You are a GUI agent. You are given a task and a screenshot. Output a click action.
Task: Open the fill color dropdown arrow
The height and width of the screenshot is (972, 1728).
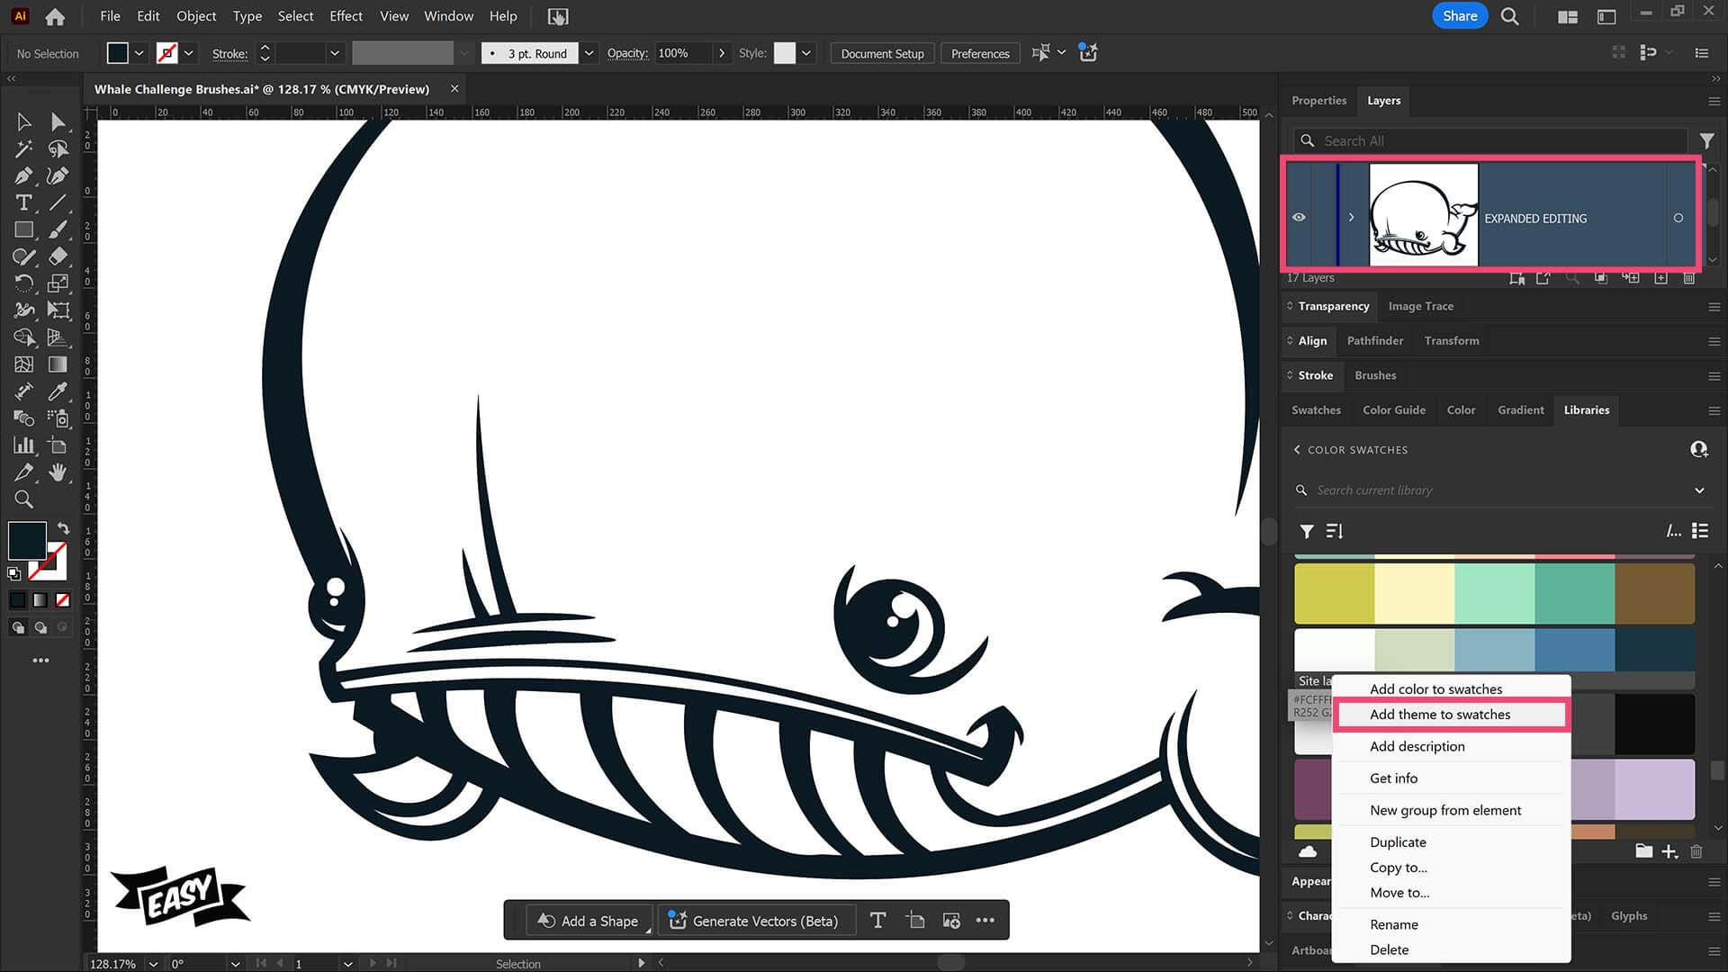click(139, 53)
